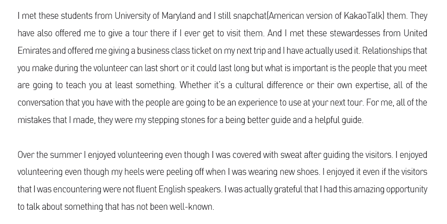The image size is (447, 224).
Task: Click "United" at end of second line
Action: (415, 33)
